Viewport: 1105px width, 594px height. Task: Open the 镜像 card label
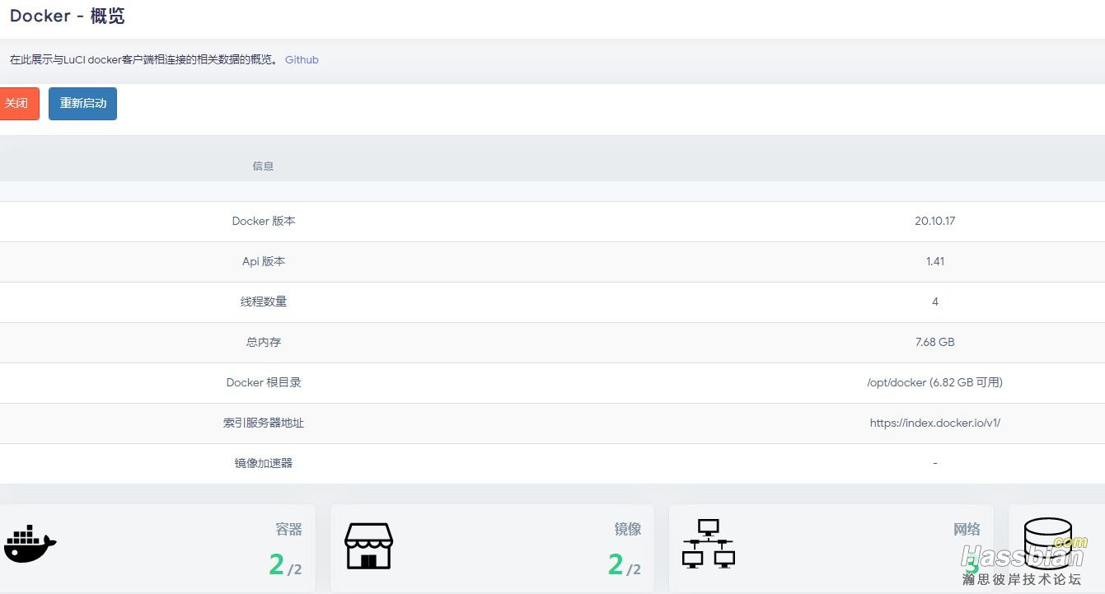pos(628,529)
